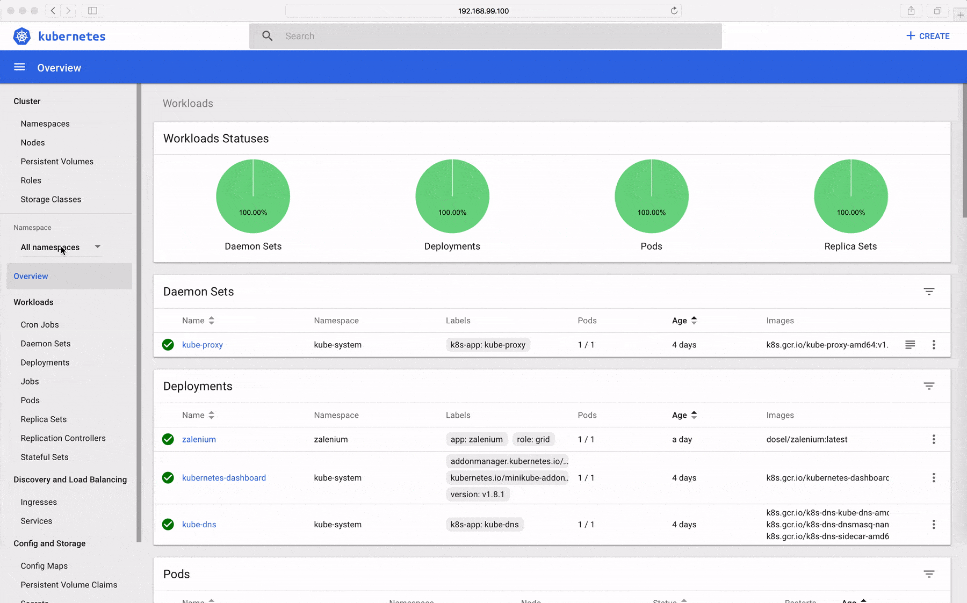
Task: Open actions menu for kube-proxy row
Action: (934, 345)
